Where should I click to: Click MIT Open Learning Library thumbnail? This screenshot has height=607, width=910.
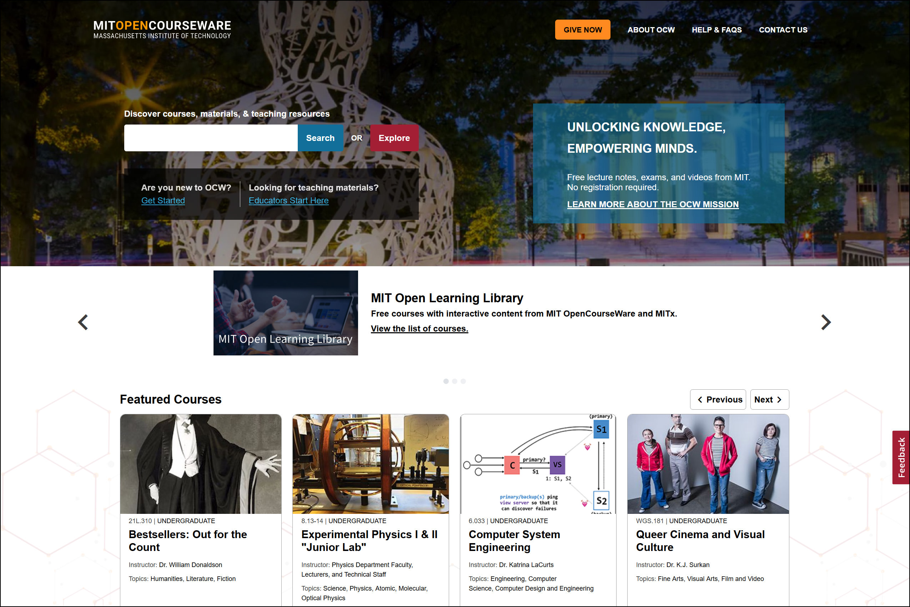point(285,313)
